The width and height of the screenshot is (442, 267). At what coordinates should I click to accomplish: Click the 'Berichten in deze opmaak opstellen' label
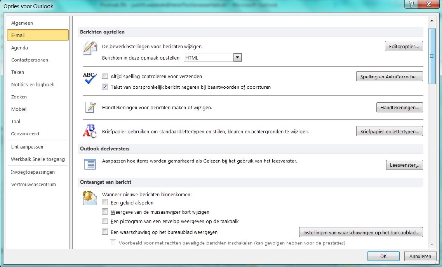point(141,58)
